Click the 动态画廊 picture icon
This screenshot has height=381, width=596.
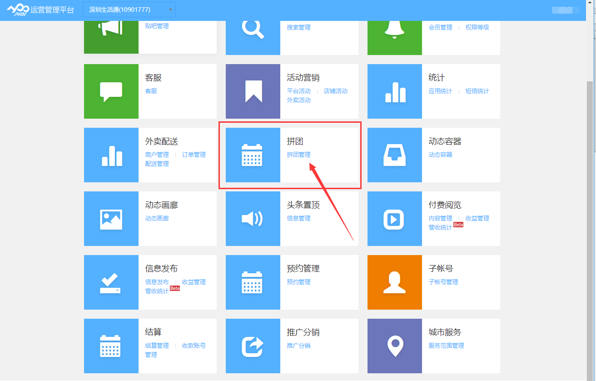[111, 219]
